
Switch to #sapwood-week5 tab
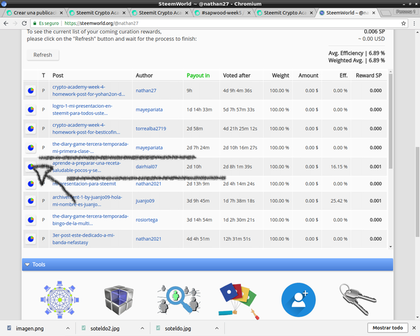[222, 12]
